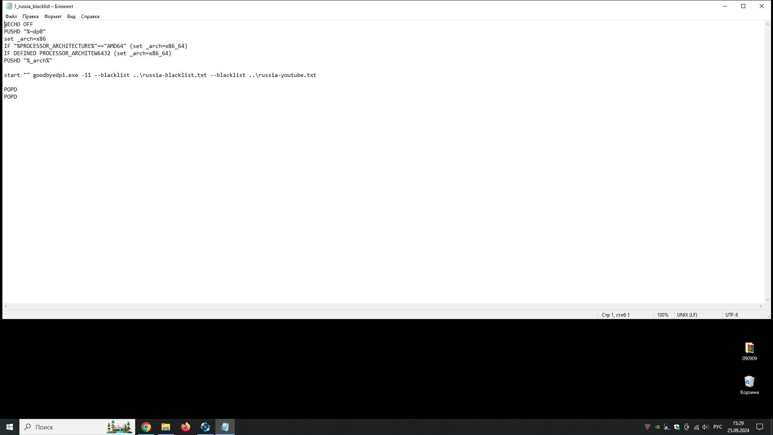Screen dimensions: 773x435
Task: Open Windows Security shield tray icon
Action: tap(677, 427)
